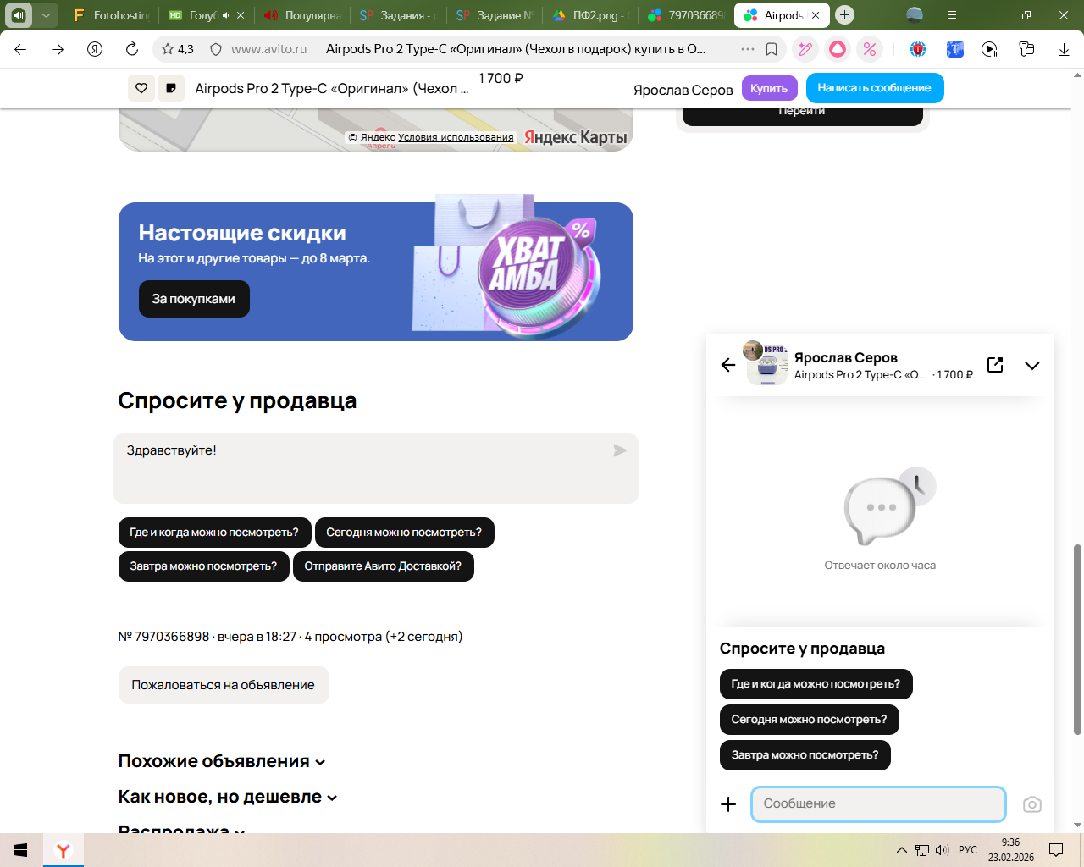Choose chat suggestion 'Завтра можно посмотреть?'
The width and height of the screenshot is (1084, 867).
tap(805, 755)
